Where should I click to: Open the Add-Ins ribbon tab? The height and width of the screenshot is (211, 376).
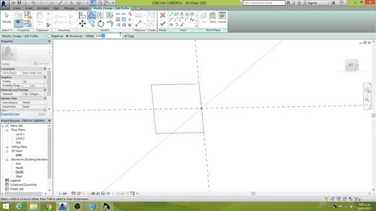(83, 8)
